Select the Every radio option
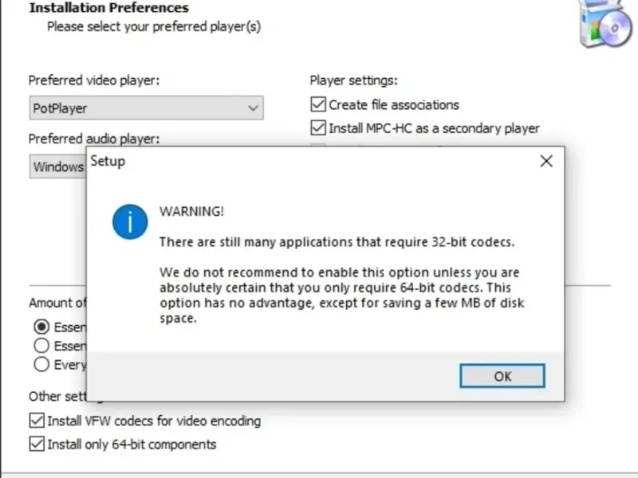638x478 pixels. pos(41,364)
